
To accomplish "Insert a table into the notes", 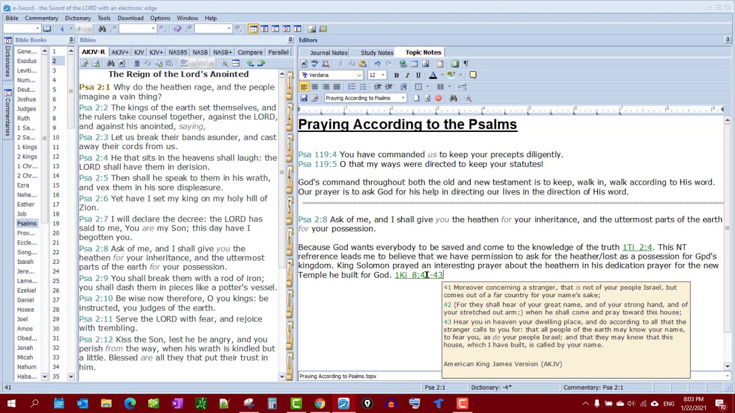I will click(x=414, y=64).
